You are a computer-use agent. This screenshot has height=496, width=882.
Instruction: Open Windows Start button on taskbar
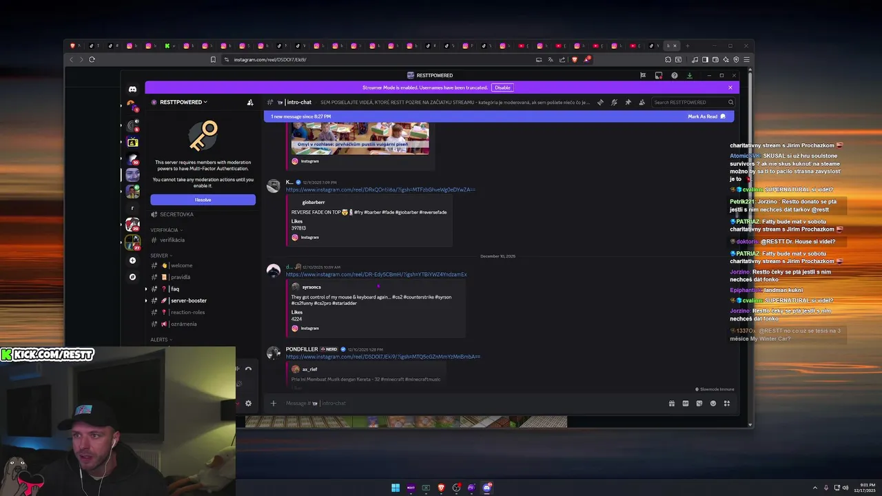pyautogui.click(x=396, y=488)
